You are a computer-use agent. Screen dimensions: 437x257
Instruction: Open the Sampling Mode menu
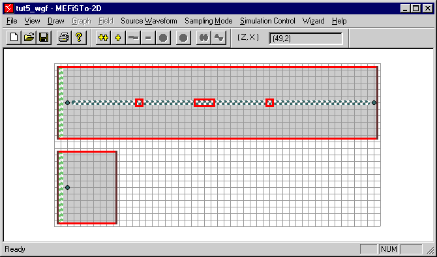point(209,21)
